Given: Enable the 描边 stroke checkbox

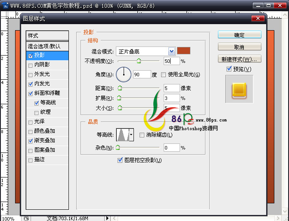Looking at the screenshot, I should point(31,160).
